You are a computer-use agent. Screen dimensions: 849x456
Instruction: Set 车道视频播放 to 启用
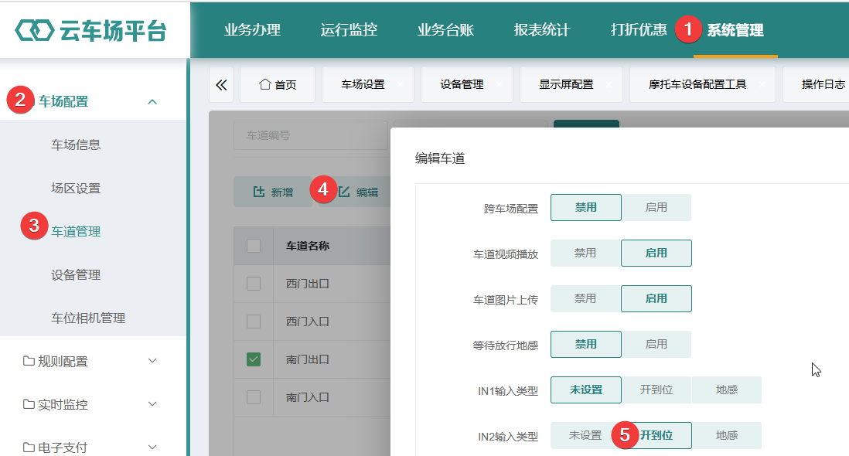(656, 253)
